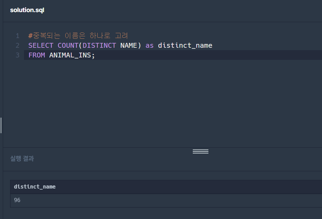Image resolution: width=322 pixels, height=219 pixels.
Task: Click line number 1 in gutter
Action: 18,36
